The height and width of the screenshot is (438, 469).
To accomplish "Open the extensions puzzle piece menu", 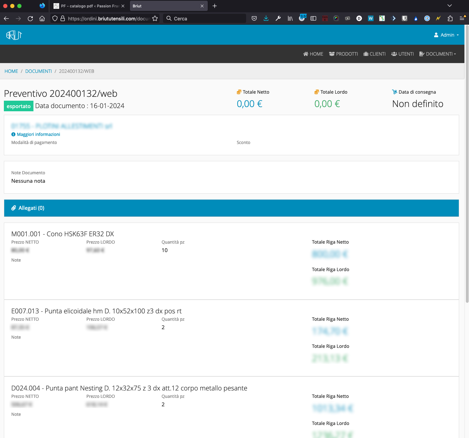I will [450, 18].
